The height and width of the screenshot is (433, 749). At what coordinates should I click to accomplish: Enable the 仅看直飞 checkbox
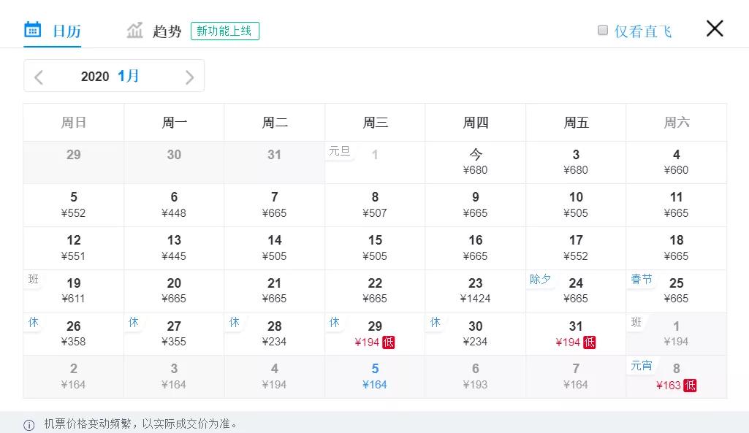tap(603, 30)
